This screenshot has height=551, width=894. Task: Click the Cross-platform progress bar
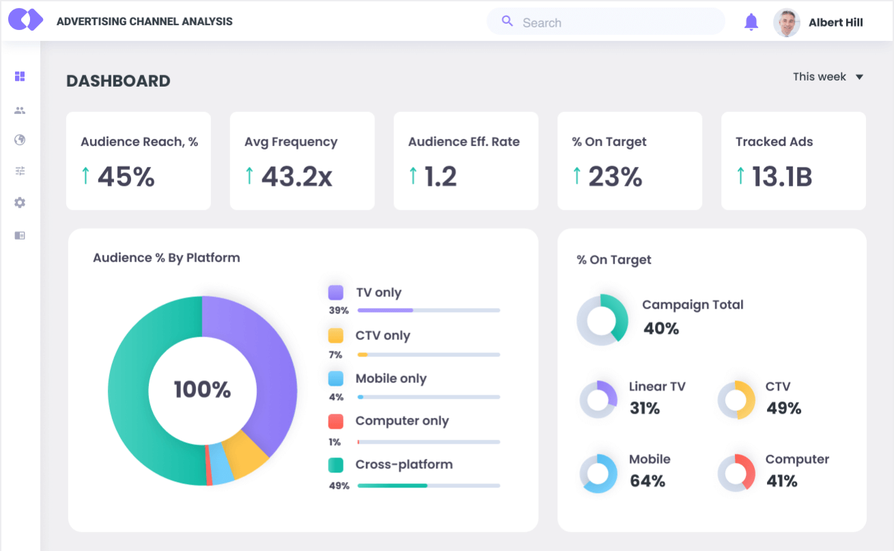[x=428, y=485]
